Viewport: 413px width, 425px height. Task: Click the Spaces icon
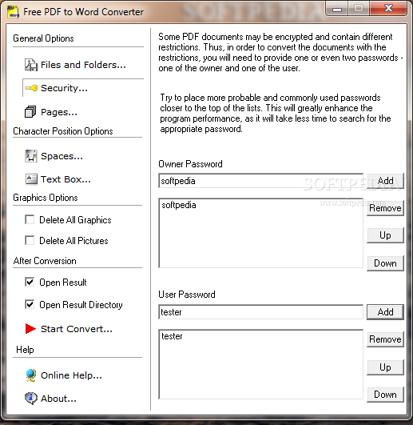pos(31,156)
